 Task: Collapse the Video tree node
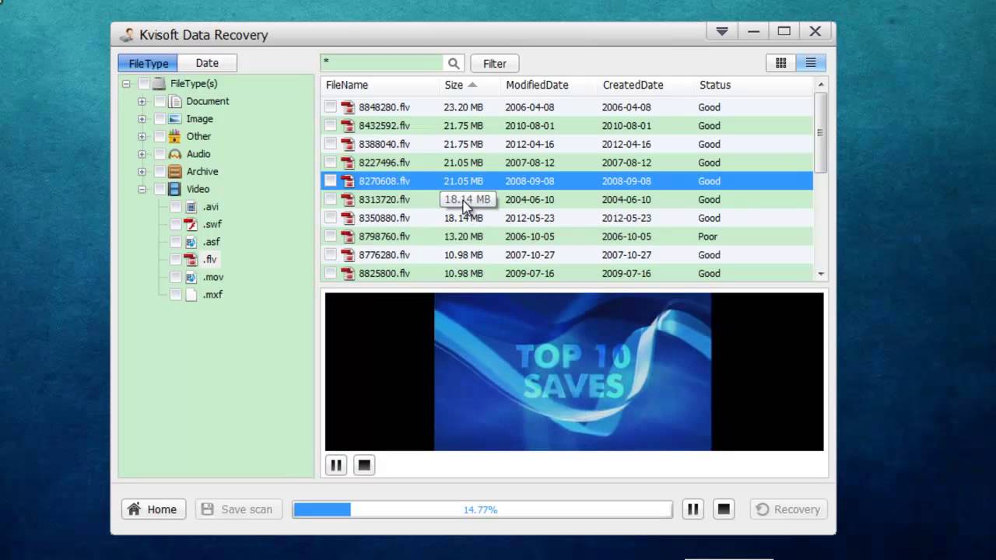[x=142, y=189]
